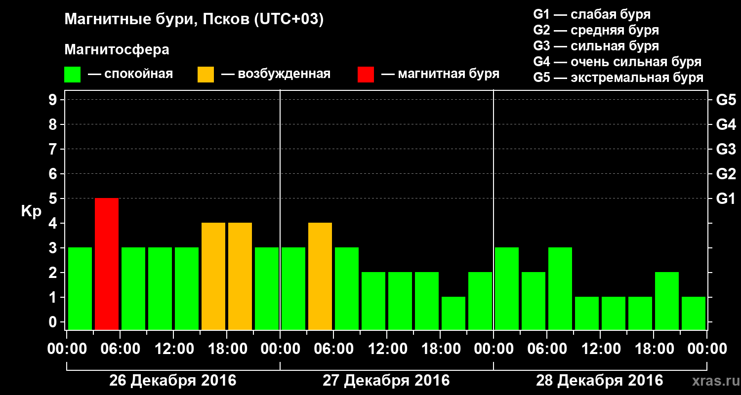
Task: Click the '— возбужденная' legend label
Action: point(276,75)
